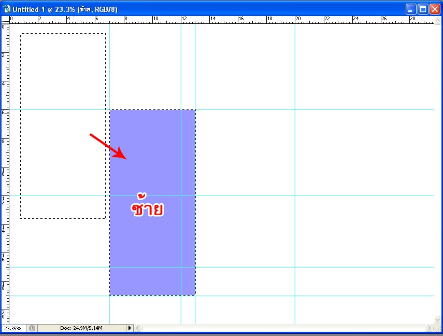Click the vertical scrollbar down arrow
Screen dimensions: 443x336
tap(437, 320)
